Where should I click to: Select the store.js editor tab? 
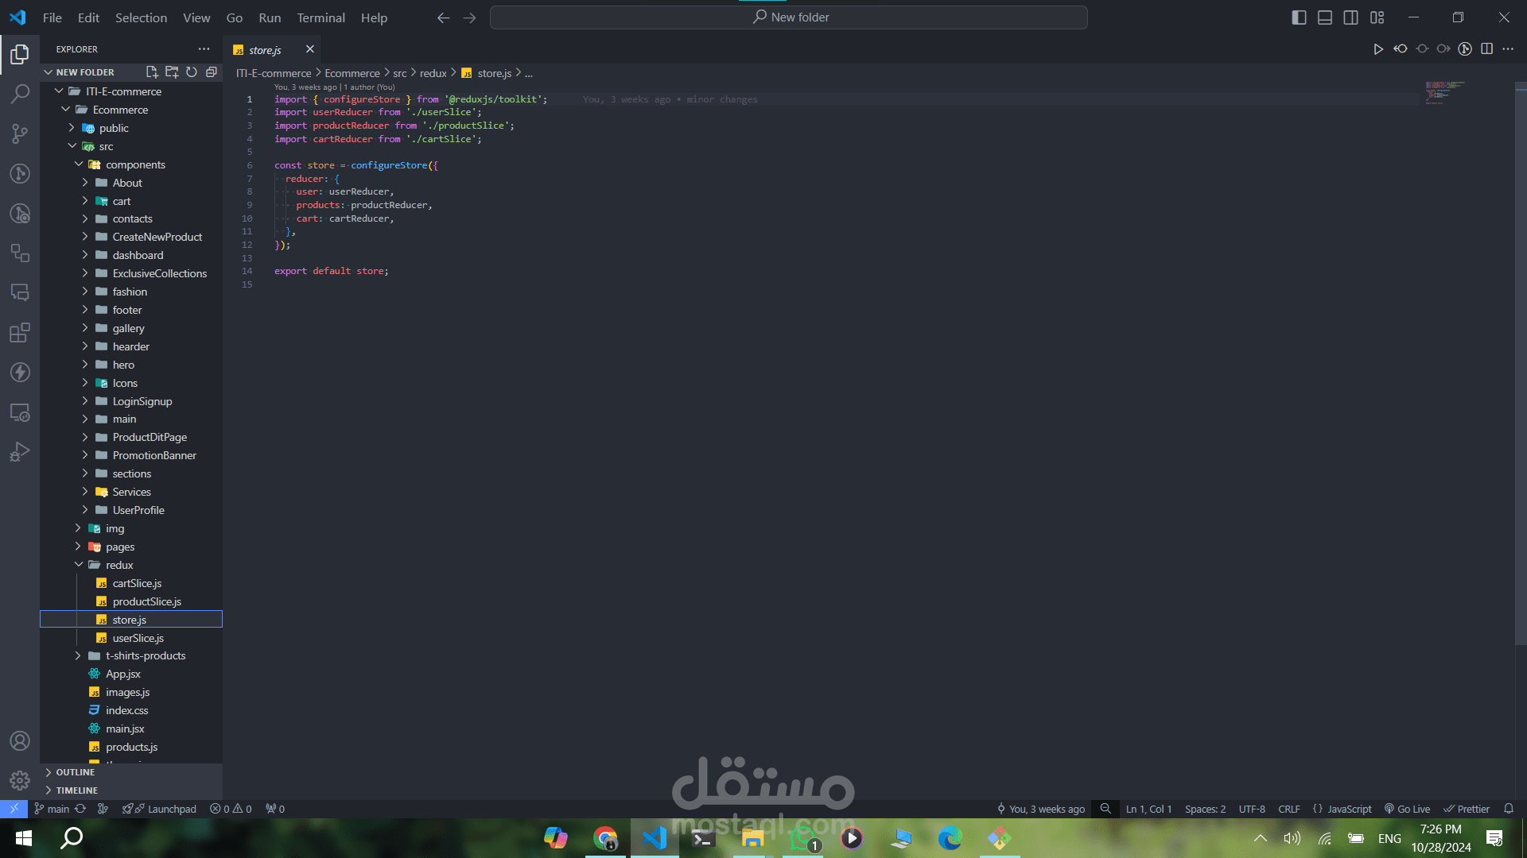pos(265,50)
